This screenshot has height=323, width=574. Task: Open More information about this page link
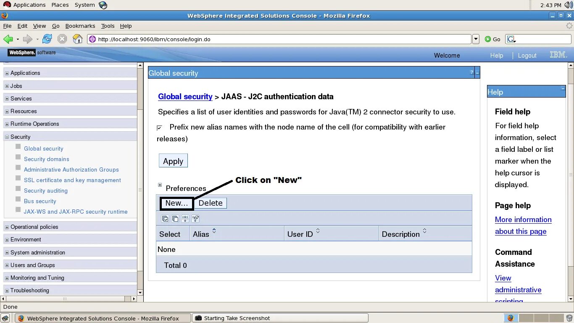coord(523,225)
